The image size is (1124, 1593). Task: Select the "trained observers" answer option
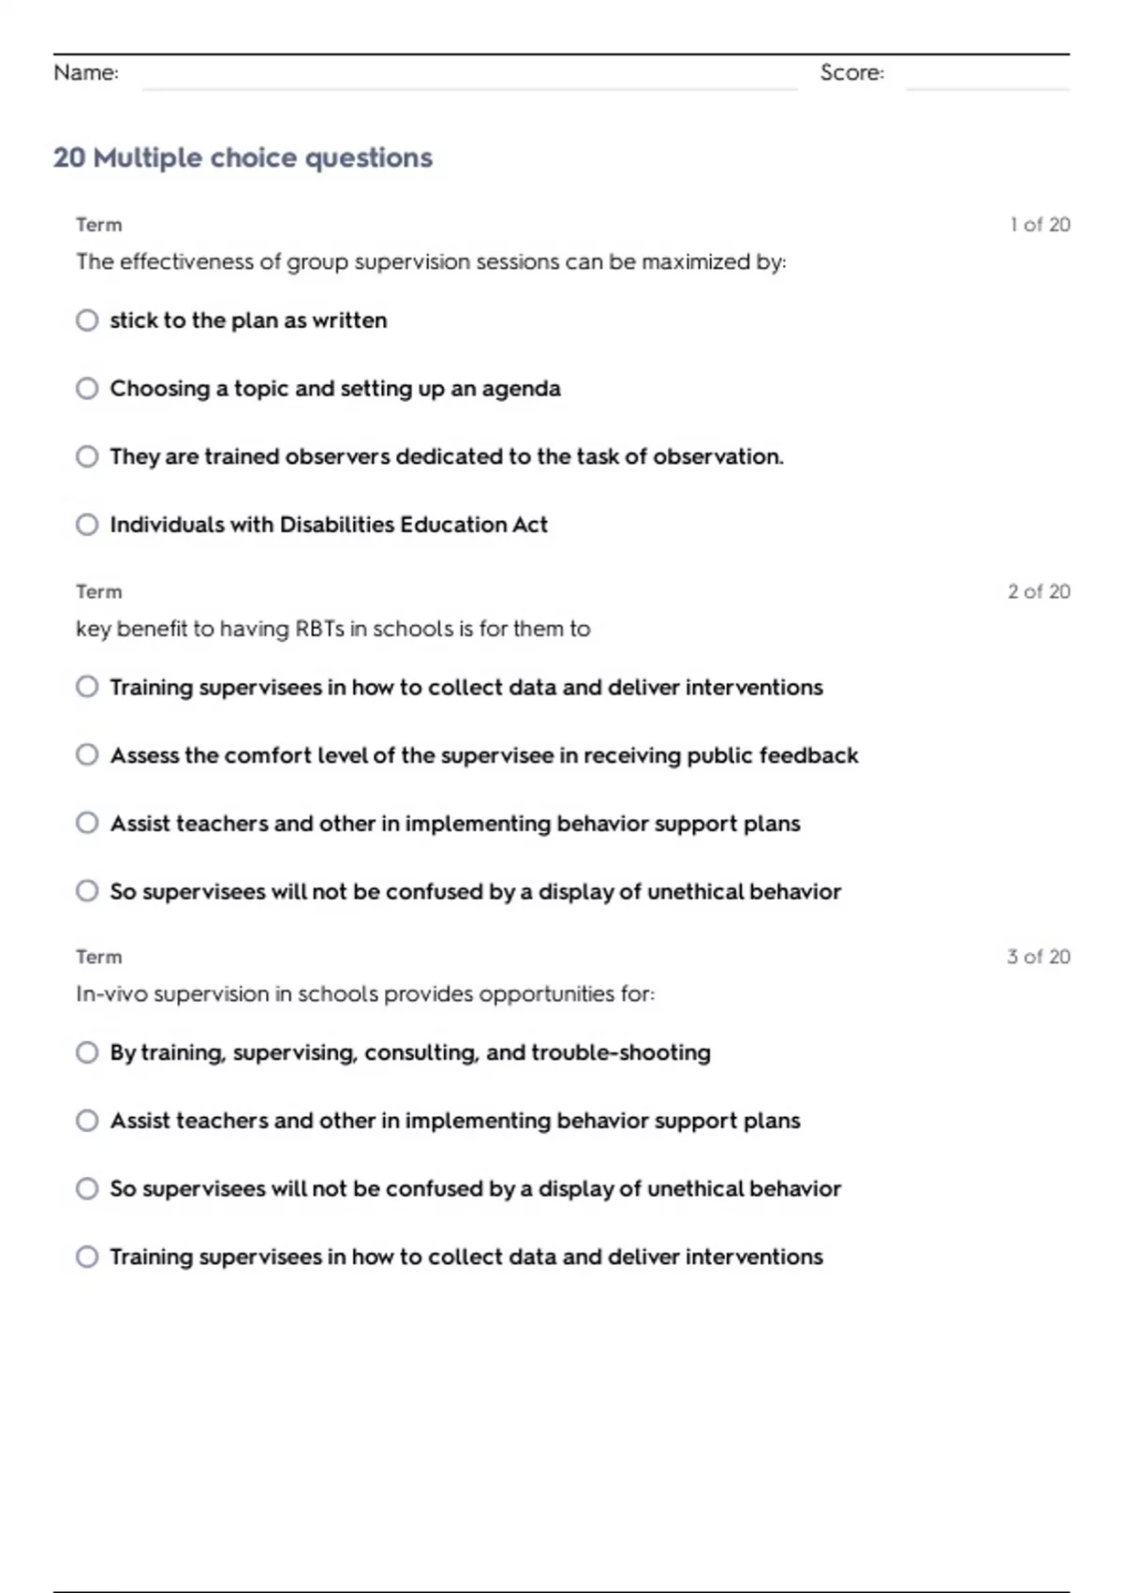(87, 456)
